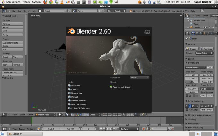The image size is (218, 136).
Task: Open the Release Log link
Action: [x=77, y=93]
